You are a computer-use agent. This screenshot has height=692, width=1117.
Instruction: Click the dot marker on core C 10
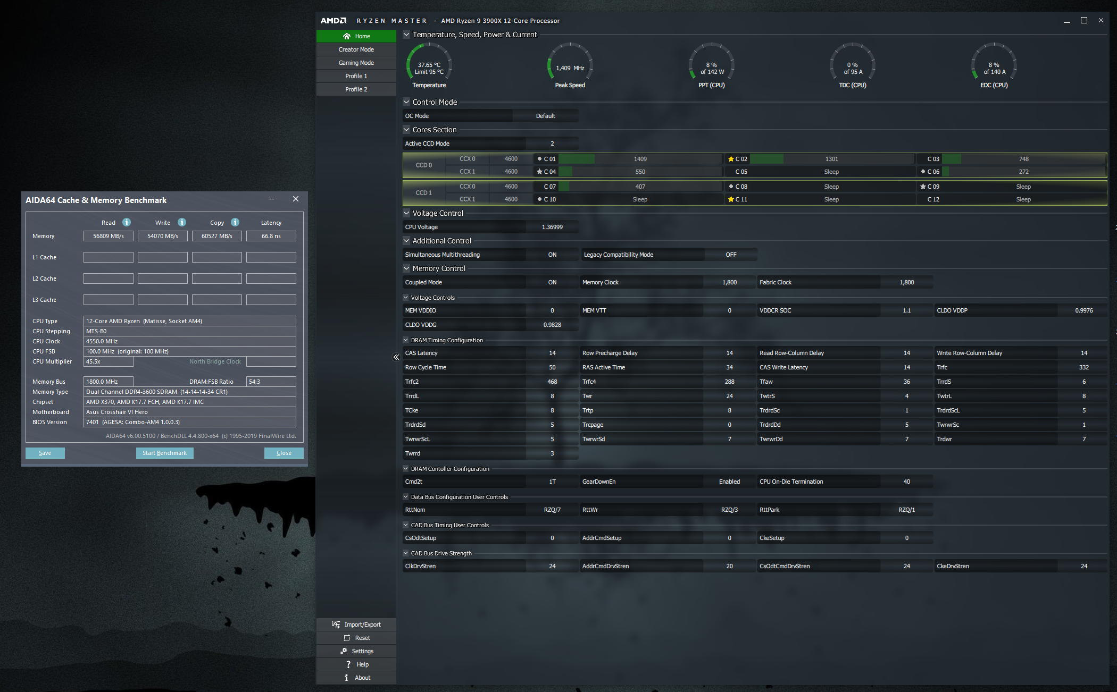(x=539, y=199)
